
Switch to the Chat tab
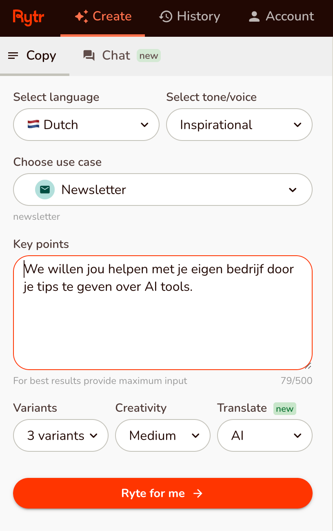(116, 55)
